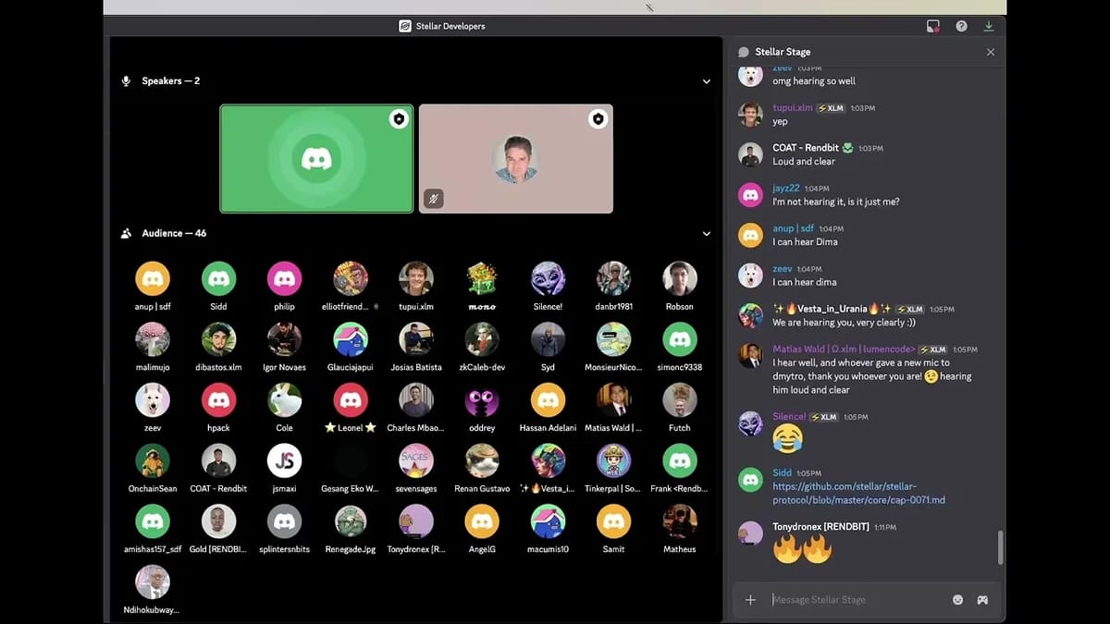Click the double fire emoji message
This screenshot has width=1110, height=624.
coord(802,550)
